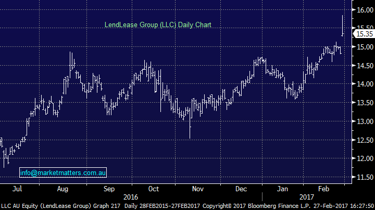Screen dimensions: 375x210
Task: Select the 13.50 price axis label
Action: point(365,103)
